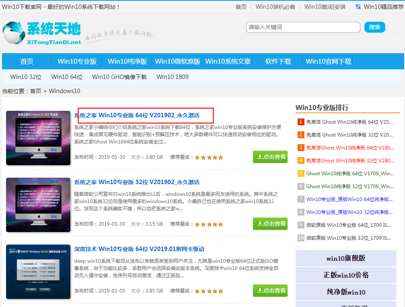Open Ghost Win10纯净版 32位 V1709_Win... link

point(350,187)
